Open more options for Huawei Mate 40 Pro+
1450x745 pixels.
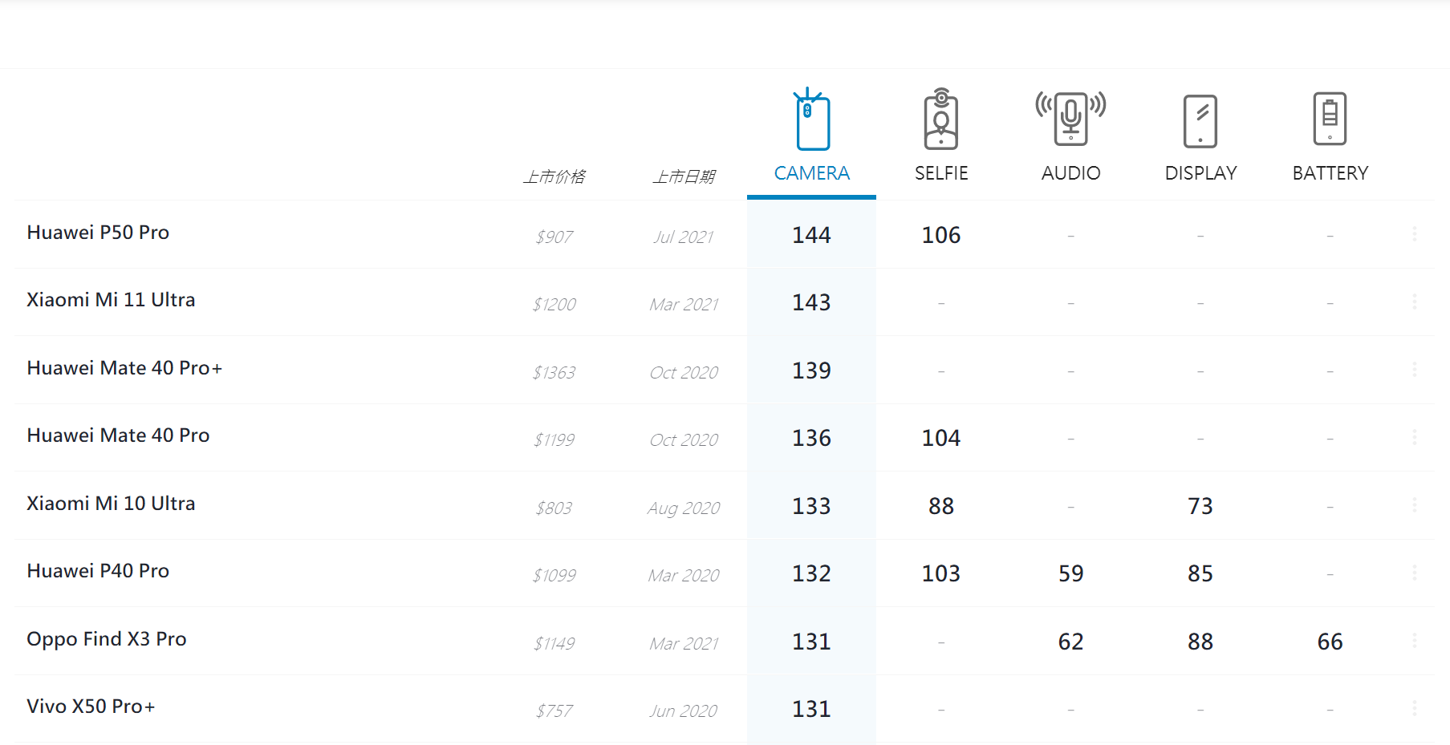(1414, 369)
